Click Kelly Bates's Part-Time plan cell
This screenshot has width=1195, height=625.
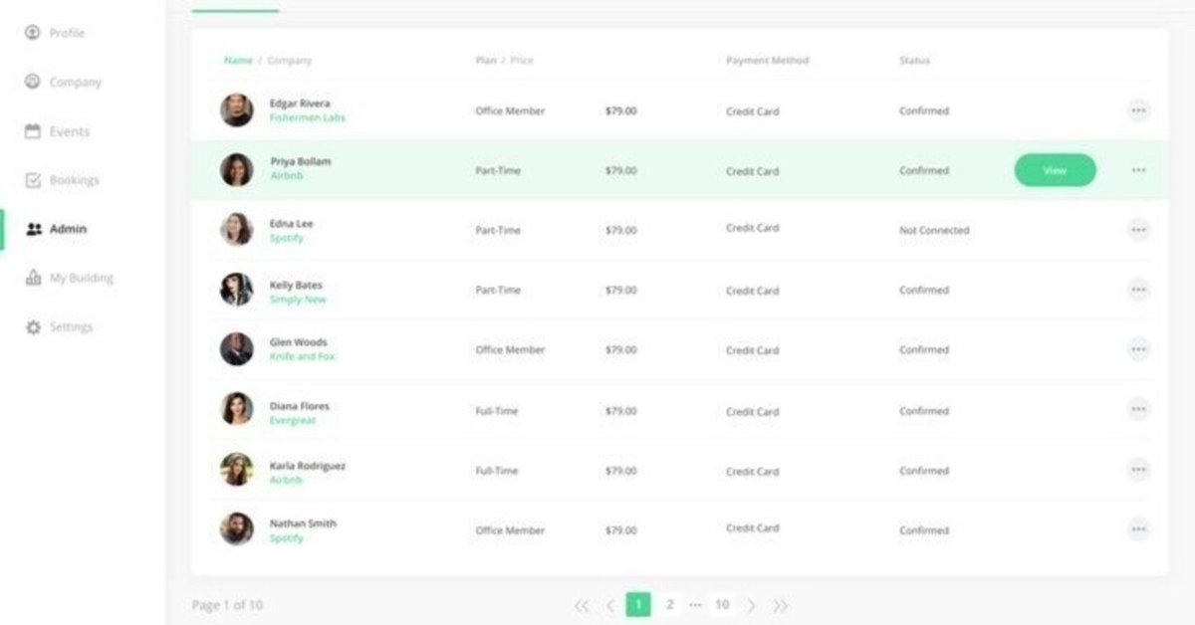tap(498, 290)
